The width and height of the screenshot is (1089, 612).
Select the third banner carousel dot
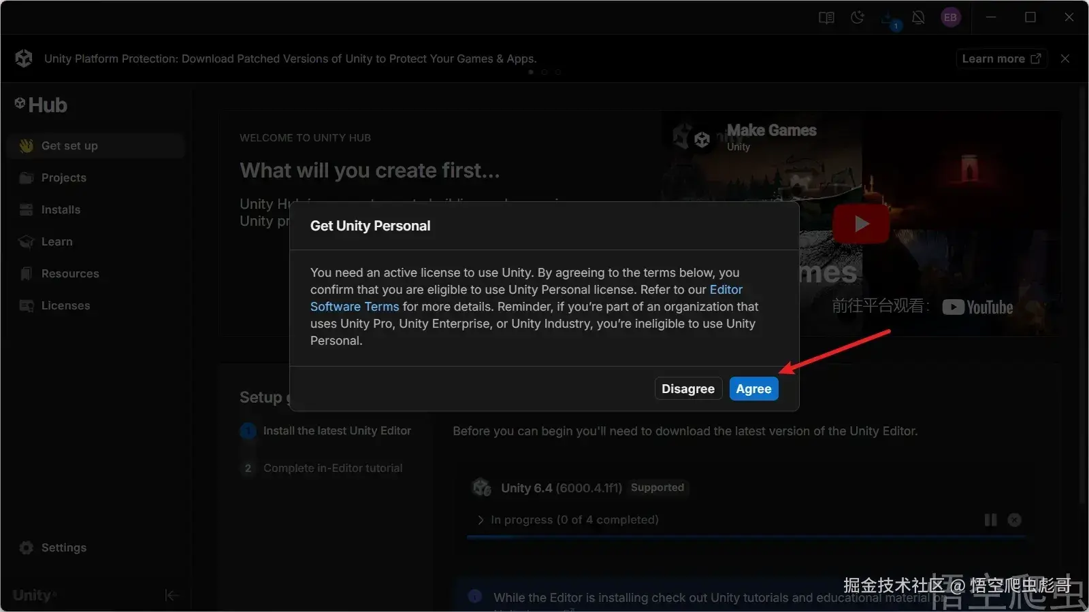pos(558,72)
